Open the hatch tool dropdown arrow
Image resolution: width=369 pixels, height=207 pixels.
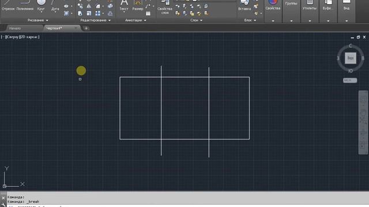pyautogui.click(x=71, y=13)
